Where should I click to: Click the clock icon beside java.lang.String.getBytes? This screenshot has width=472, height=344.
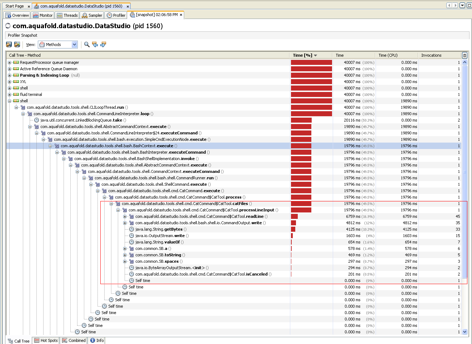coord(131,229)
